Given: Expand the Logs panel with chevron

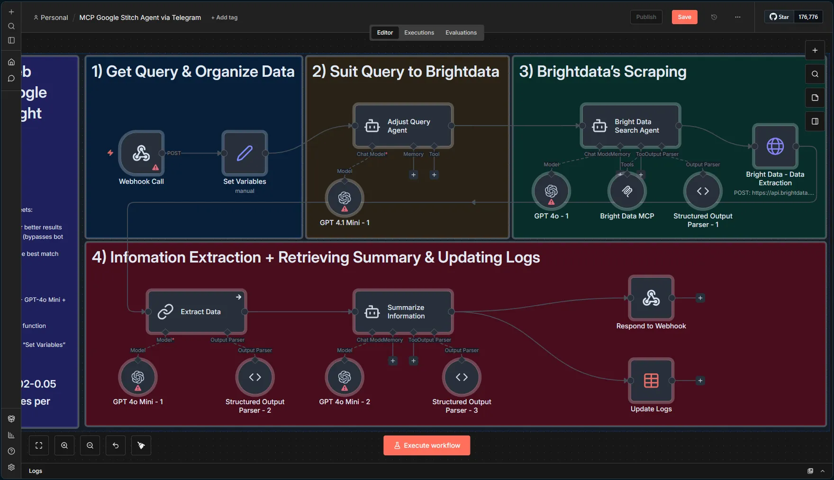Looking at the screenshot, I should point(823,471).
